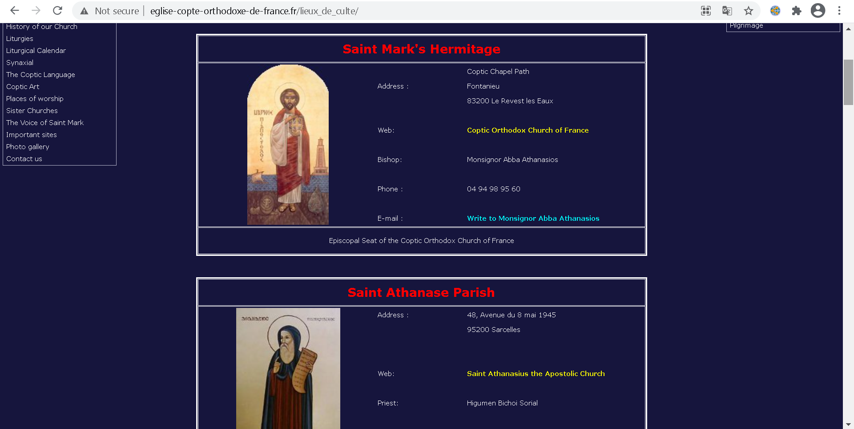
Task: Visit the Coptic Orthodox Church of France link
Action: point(528,130)
